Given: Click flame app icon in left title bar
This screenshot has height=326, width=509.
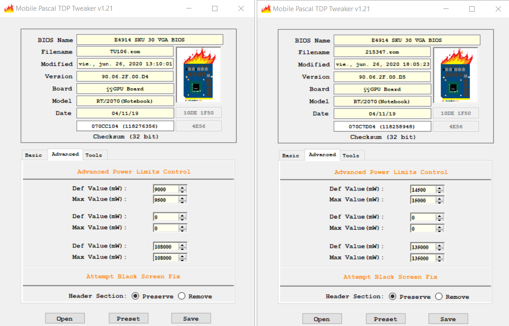Looking at the screenshot, I should point(9,8).
